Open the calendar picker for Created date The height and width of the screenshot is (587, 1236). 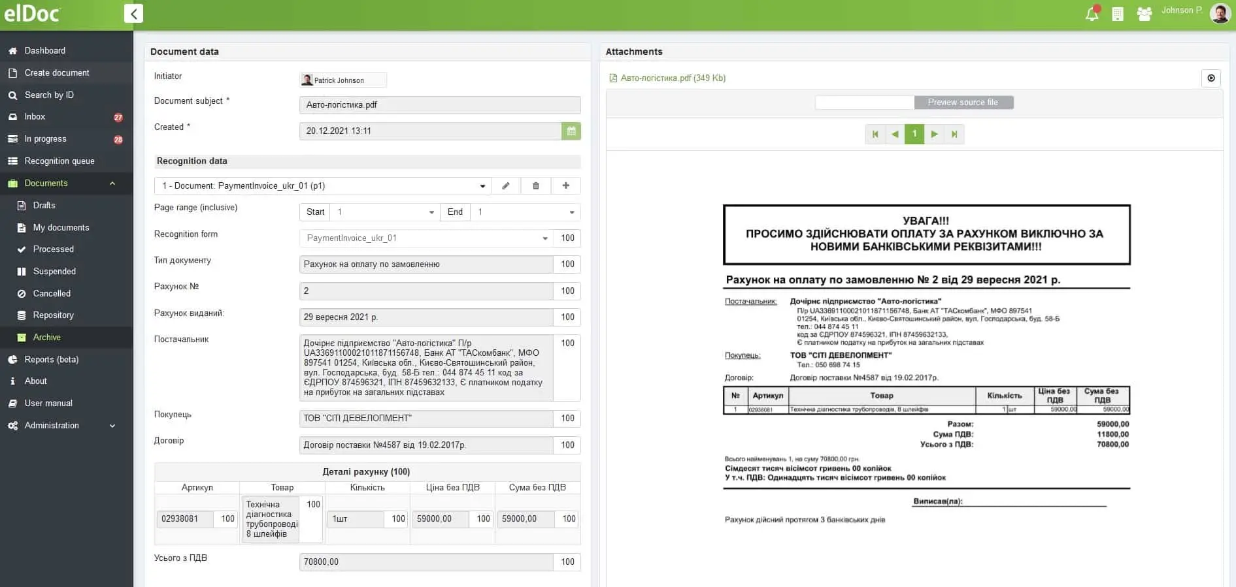pos(571,131)
